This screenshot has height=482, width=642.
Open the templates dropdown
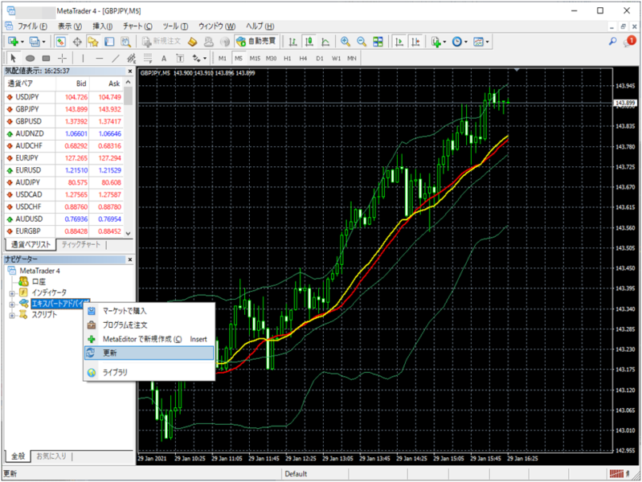pos(480,42)
